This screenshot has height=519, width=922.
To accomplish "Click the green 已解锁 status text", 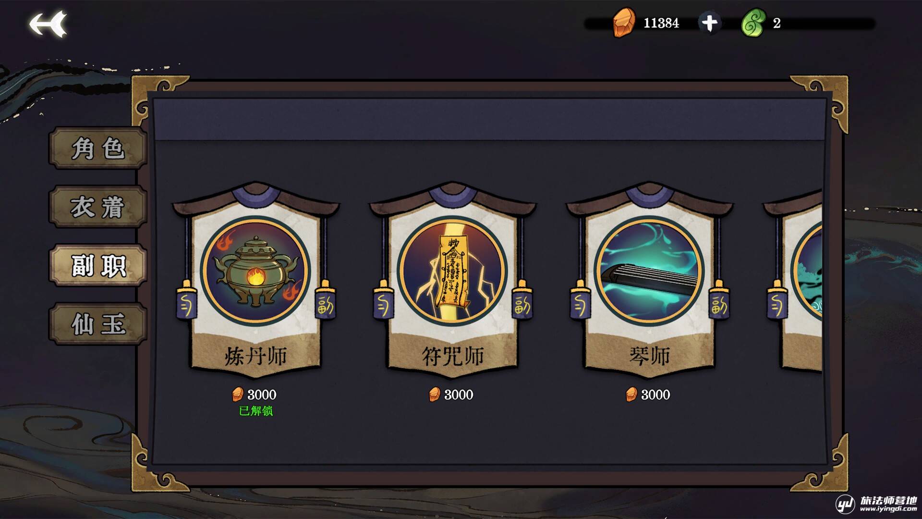I will click(256, 411).
